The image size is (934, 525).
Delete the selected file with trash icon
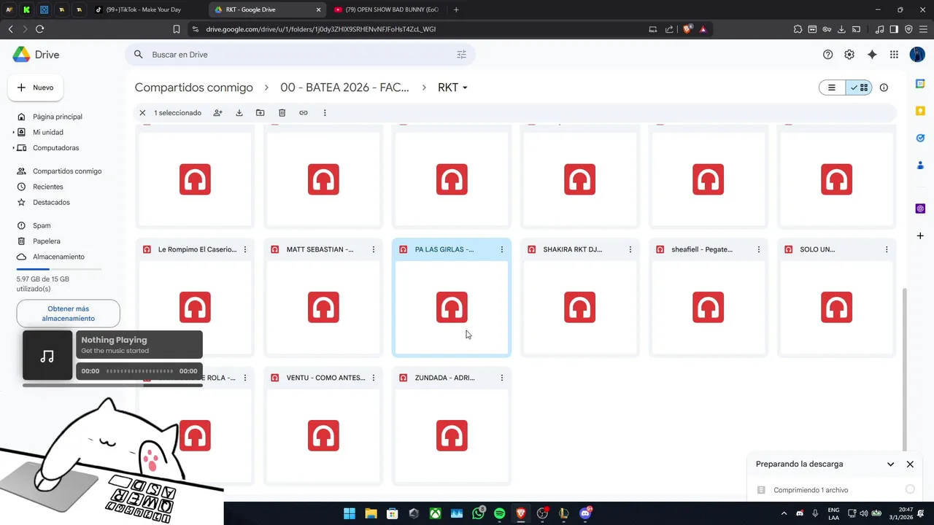point(282,113)
